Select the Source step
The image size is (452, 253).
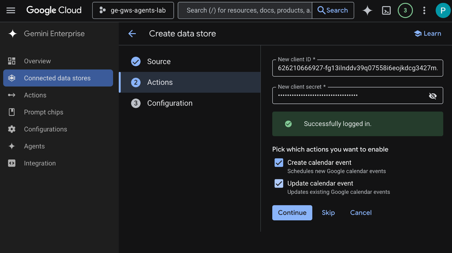[x=159, y=61]
